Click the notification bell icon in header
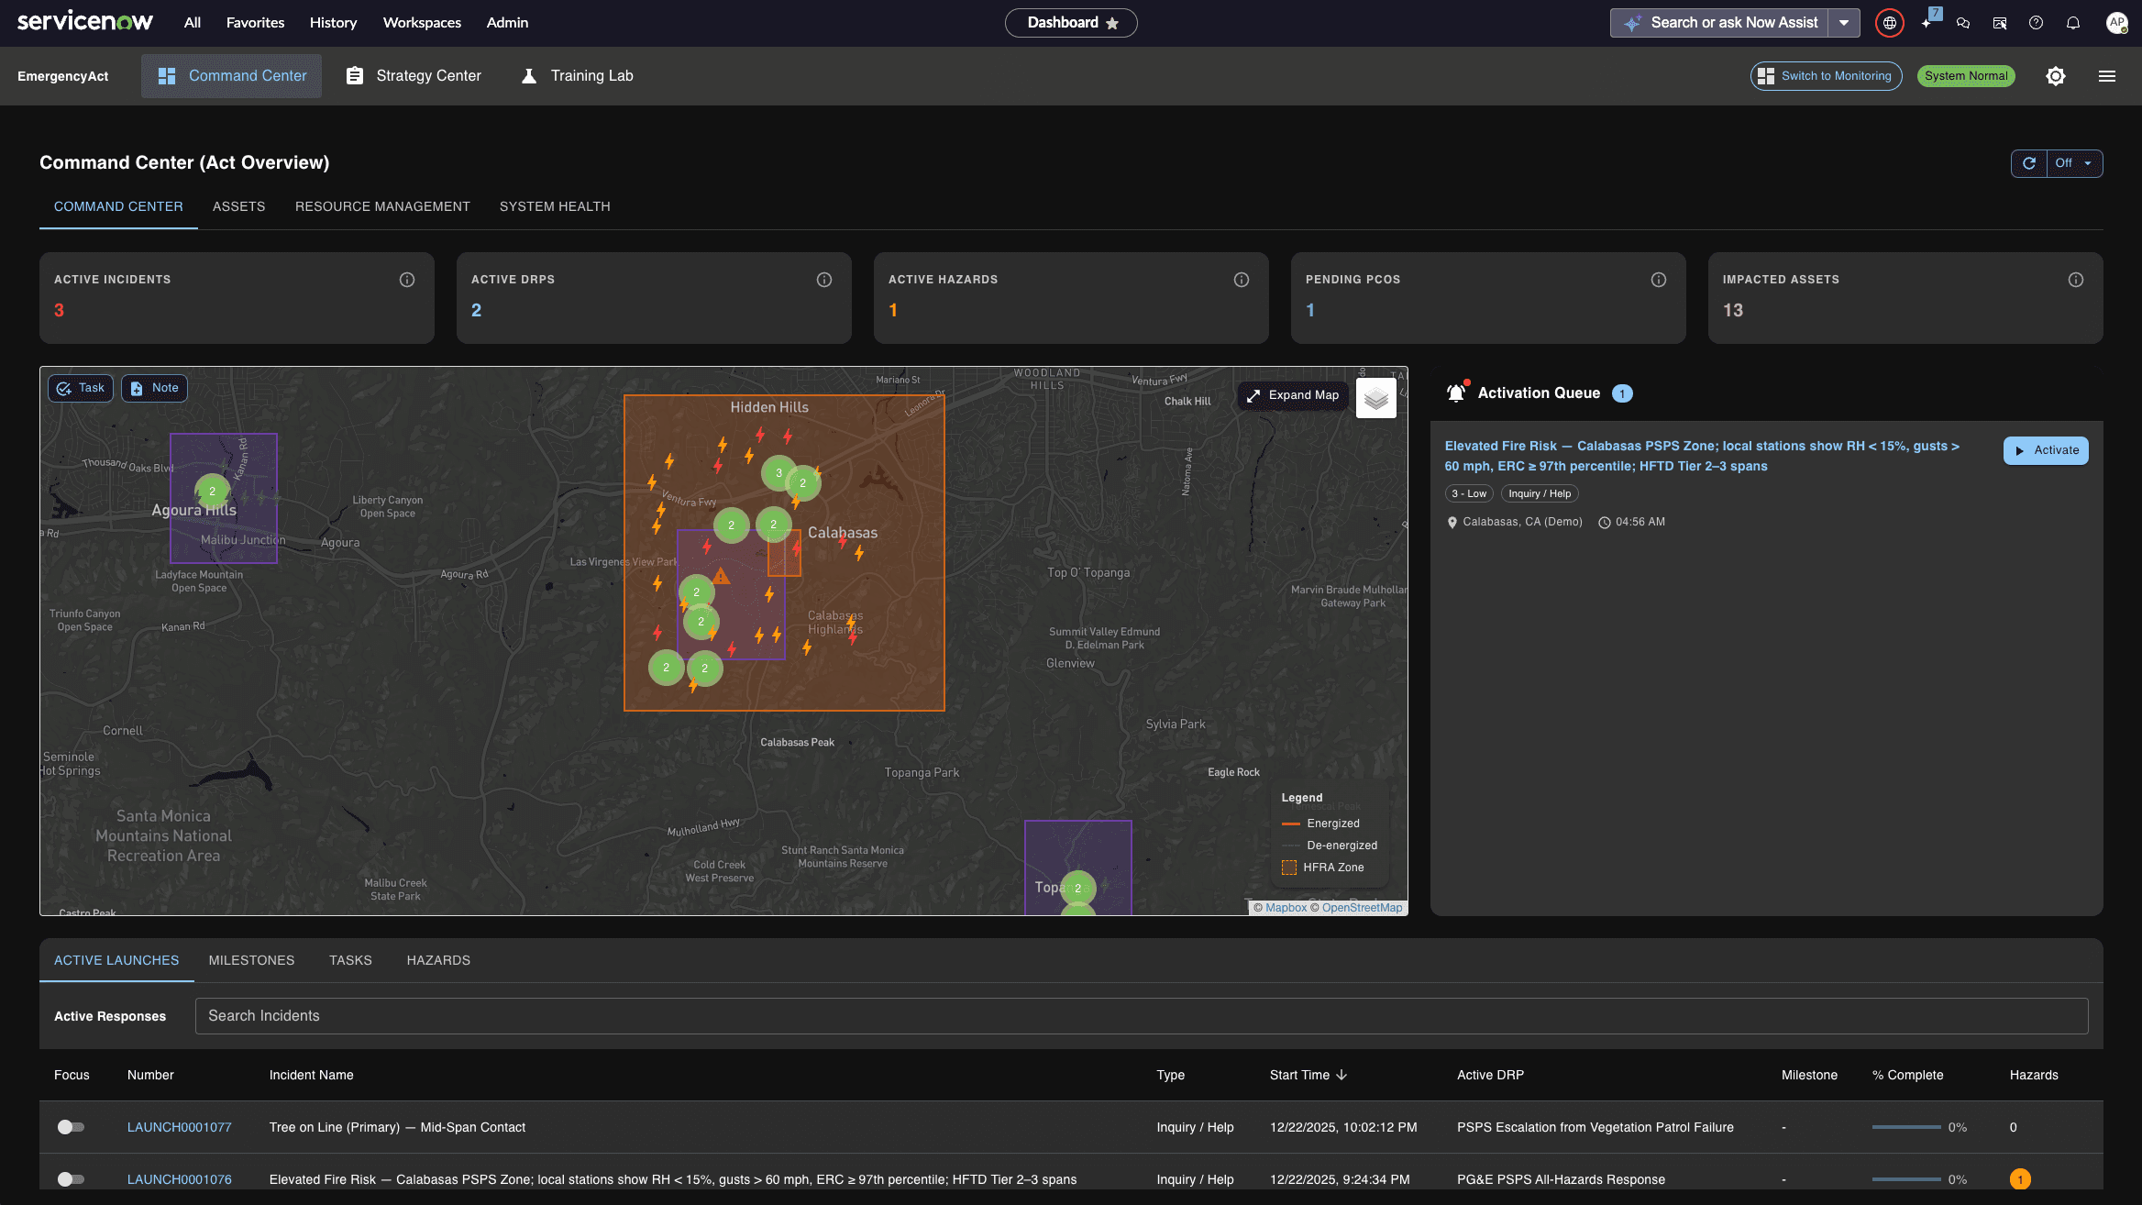This screenshot has width=2142, height=1205. click(2073, 23)
